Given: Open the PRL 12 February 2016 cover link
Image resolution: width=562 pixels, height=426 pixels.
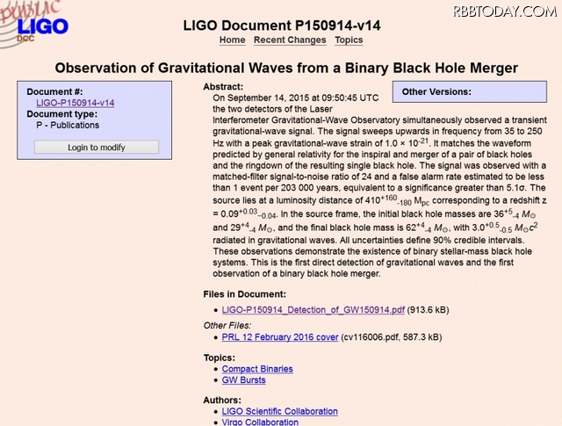Looking at the screenshot, I should 280,337.
